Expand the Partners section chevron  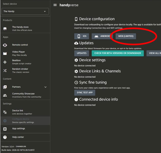(45, 87)
